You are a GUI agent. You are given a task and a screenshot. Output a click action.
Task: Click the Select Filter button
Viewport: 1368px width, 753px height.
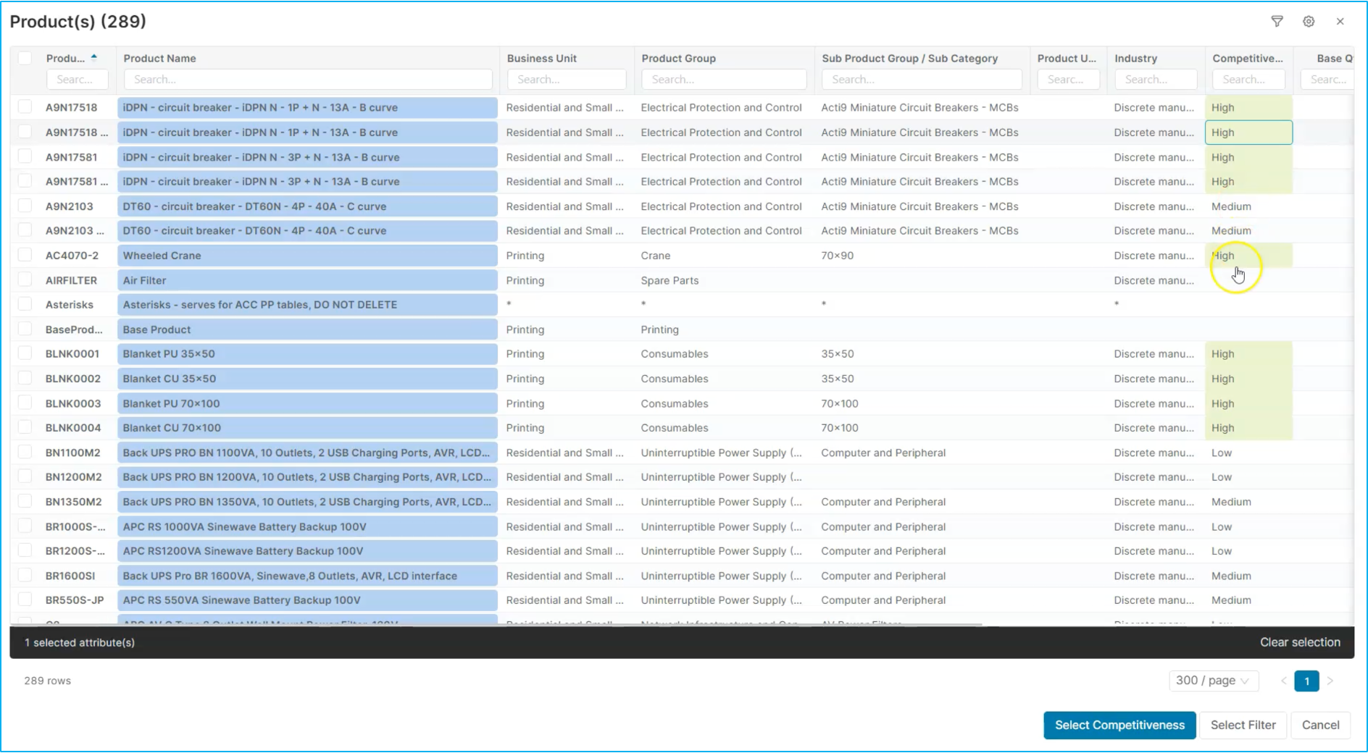1243,725
